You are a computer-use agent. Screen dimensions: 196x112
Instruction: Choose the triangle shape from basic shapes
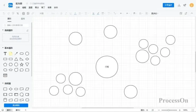pyautogui.click(x=16, y=59)
